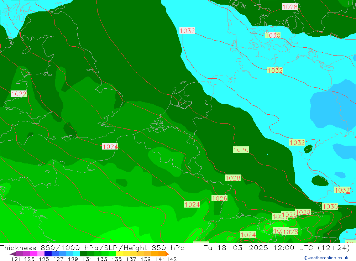Click the purple left arrow end of legend
The width and height of the screenshot is (356, 261).
[x=13, y=254]
